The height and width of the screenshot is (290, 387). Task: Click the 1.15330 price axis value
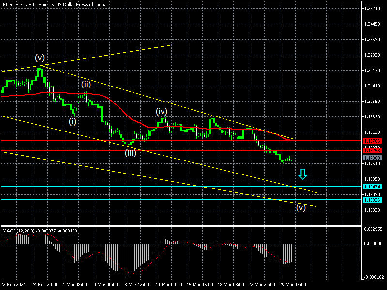(x=372, y=210)
